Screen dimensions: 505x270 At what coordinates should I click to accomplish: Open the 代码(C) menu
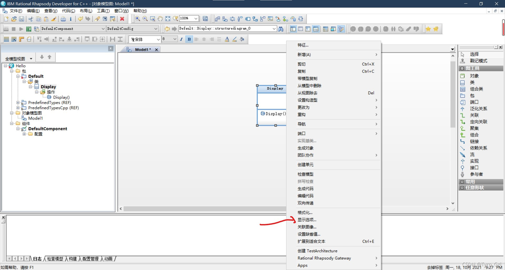click(x=68, y=11)
